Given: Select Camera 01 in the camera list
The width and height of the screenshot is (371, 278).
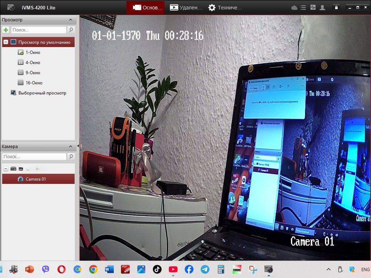Looking at the screenshot, I should pyautogui.click(x=38, y=179).
